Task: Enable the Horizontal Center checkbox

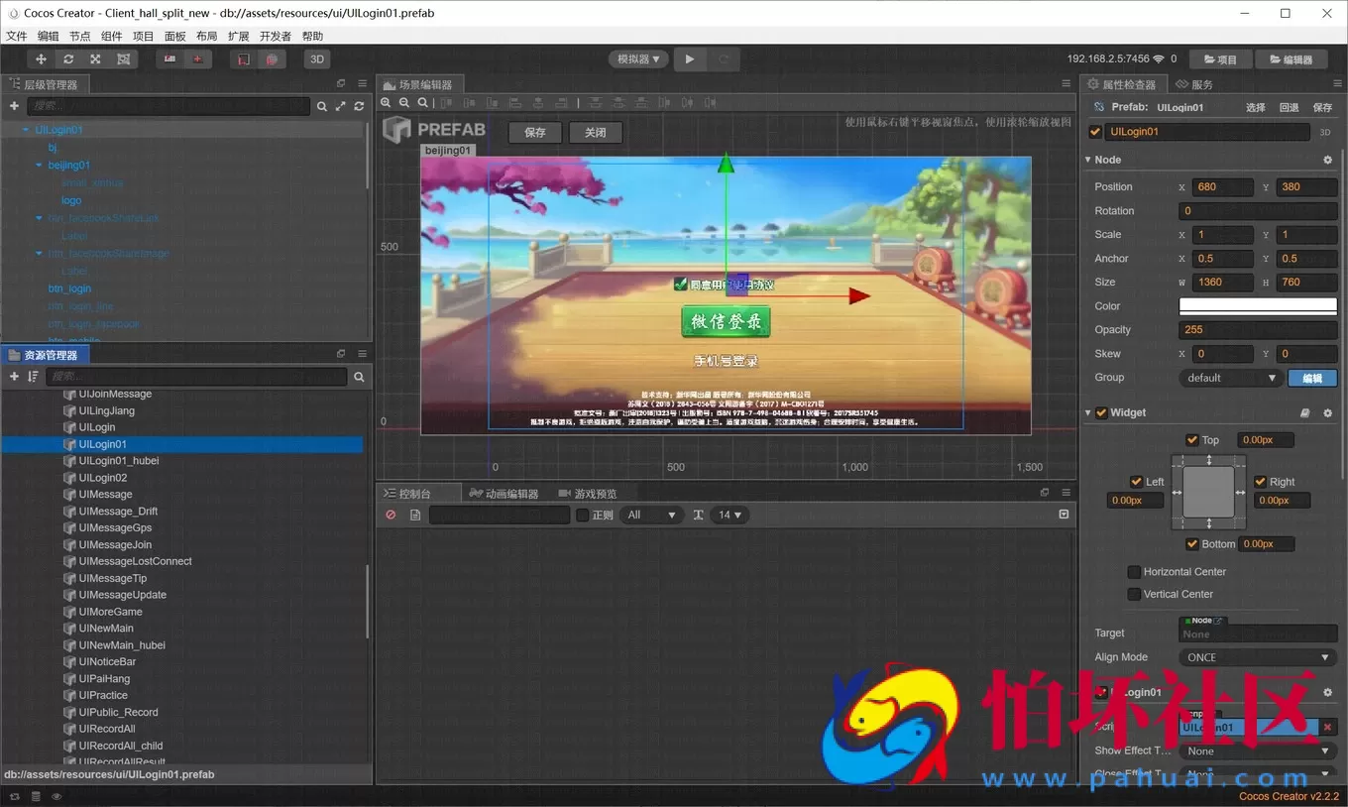Action: 1134,572
